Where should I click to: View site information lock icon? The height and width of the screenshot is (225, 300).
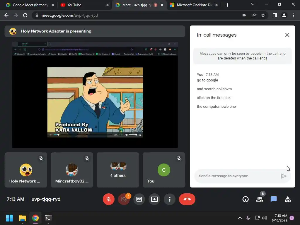click(37, 15)
